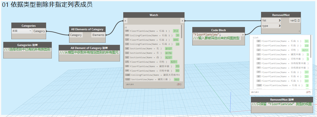This screenshot has width=317, height=117.
Task: Open the 视图 dropdown in Categories node
Action: click(22, 31)
